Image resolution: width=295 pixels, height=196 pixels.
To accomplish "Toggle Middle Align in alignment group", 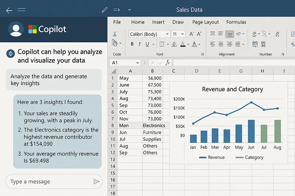I will pyautogui.click(x=221, y=34).
